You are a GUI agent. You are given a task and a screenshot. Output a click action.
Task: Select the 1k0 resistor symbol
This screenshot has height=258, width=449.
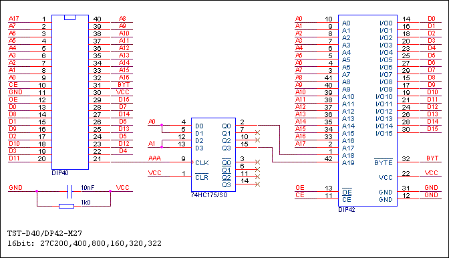tap(66, 206)
